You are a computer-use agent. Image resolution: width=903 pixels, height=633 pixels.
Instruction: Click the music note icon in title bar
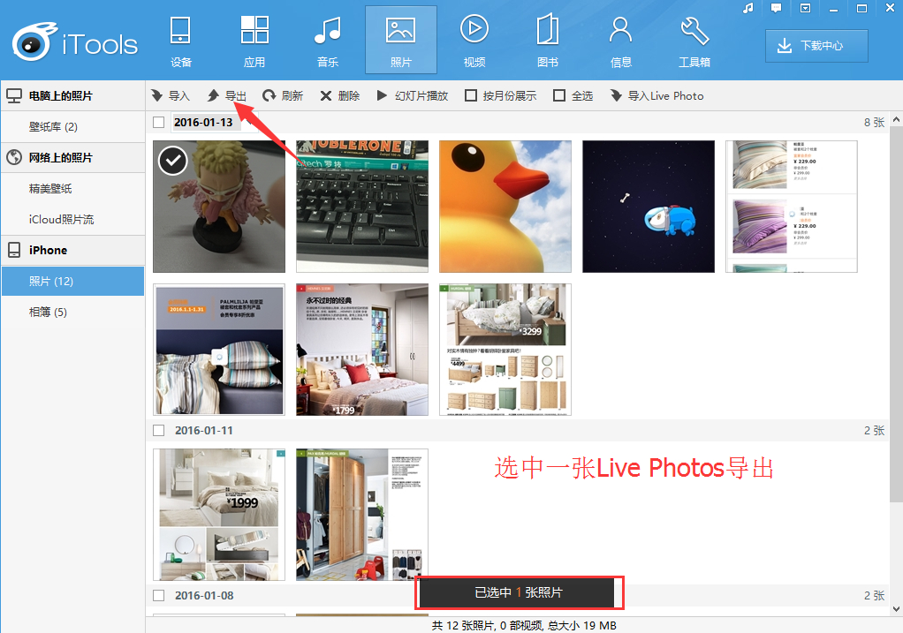pyautogui.click(x=748, y=8)
